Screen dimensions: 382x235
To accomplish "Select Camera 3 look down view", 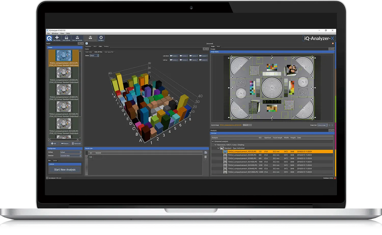I will point(194,56).
